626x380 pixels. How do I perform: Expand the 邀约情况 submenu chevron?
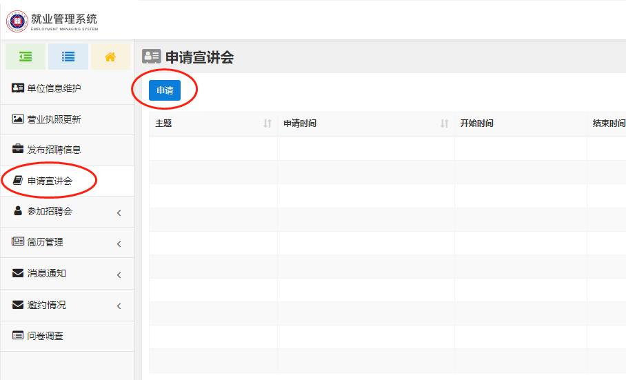(x=119, y=306)
